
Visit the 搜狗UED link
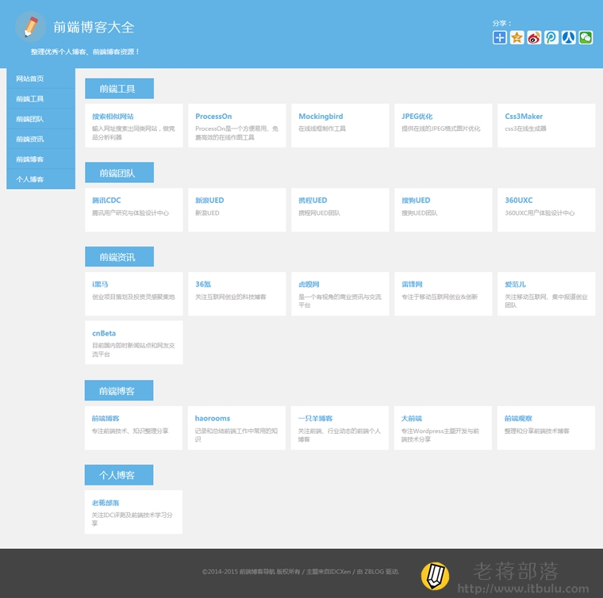pyautogui.click(x=416, y=200)
